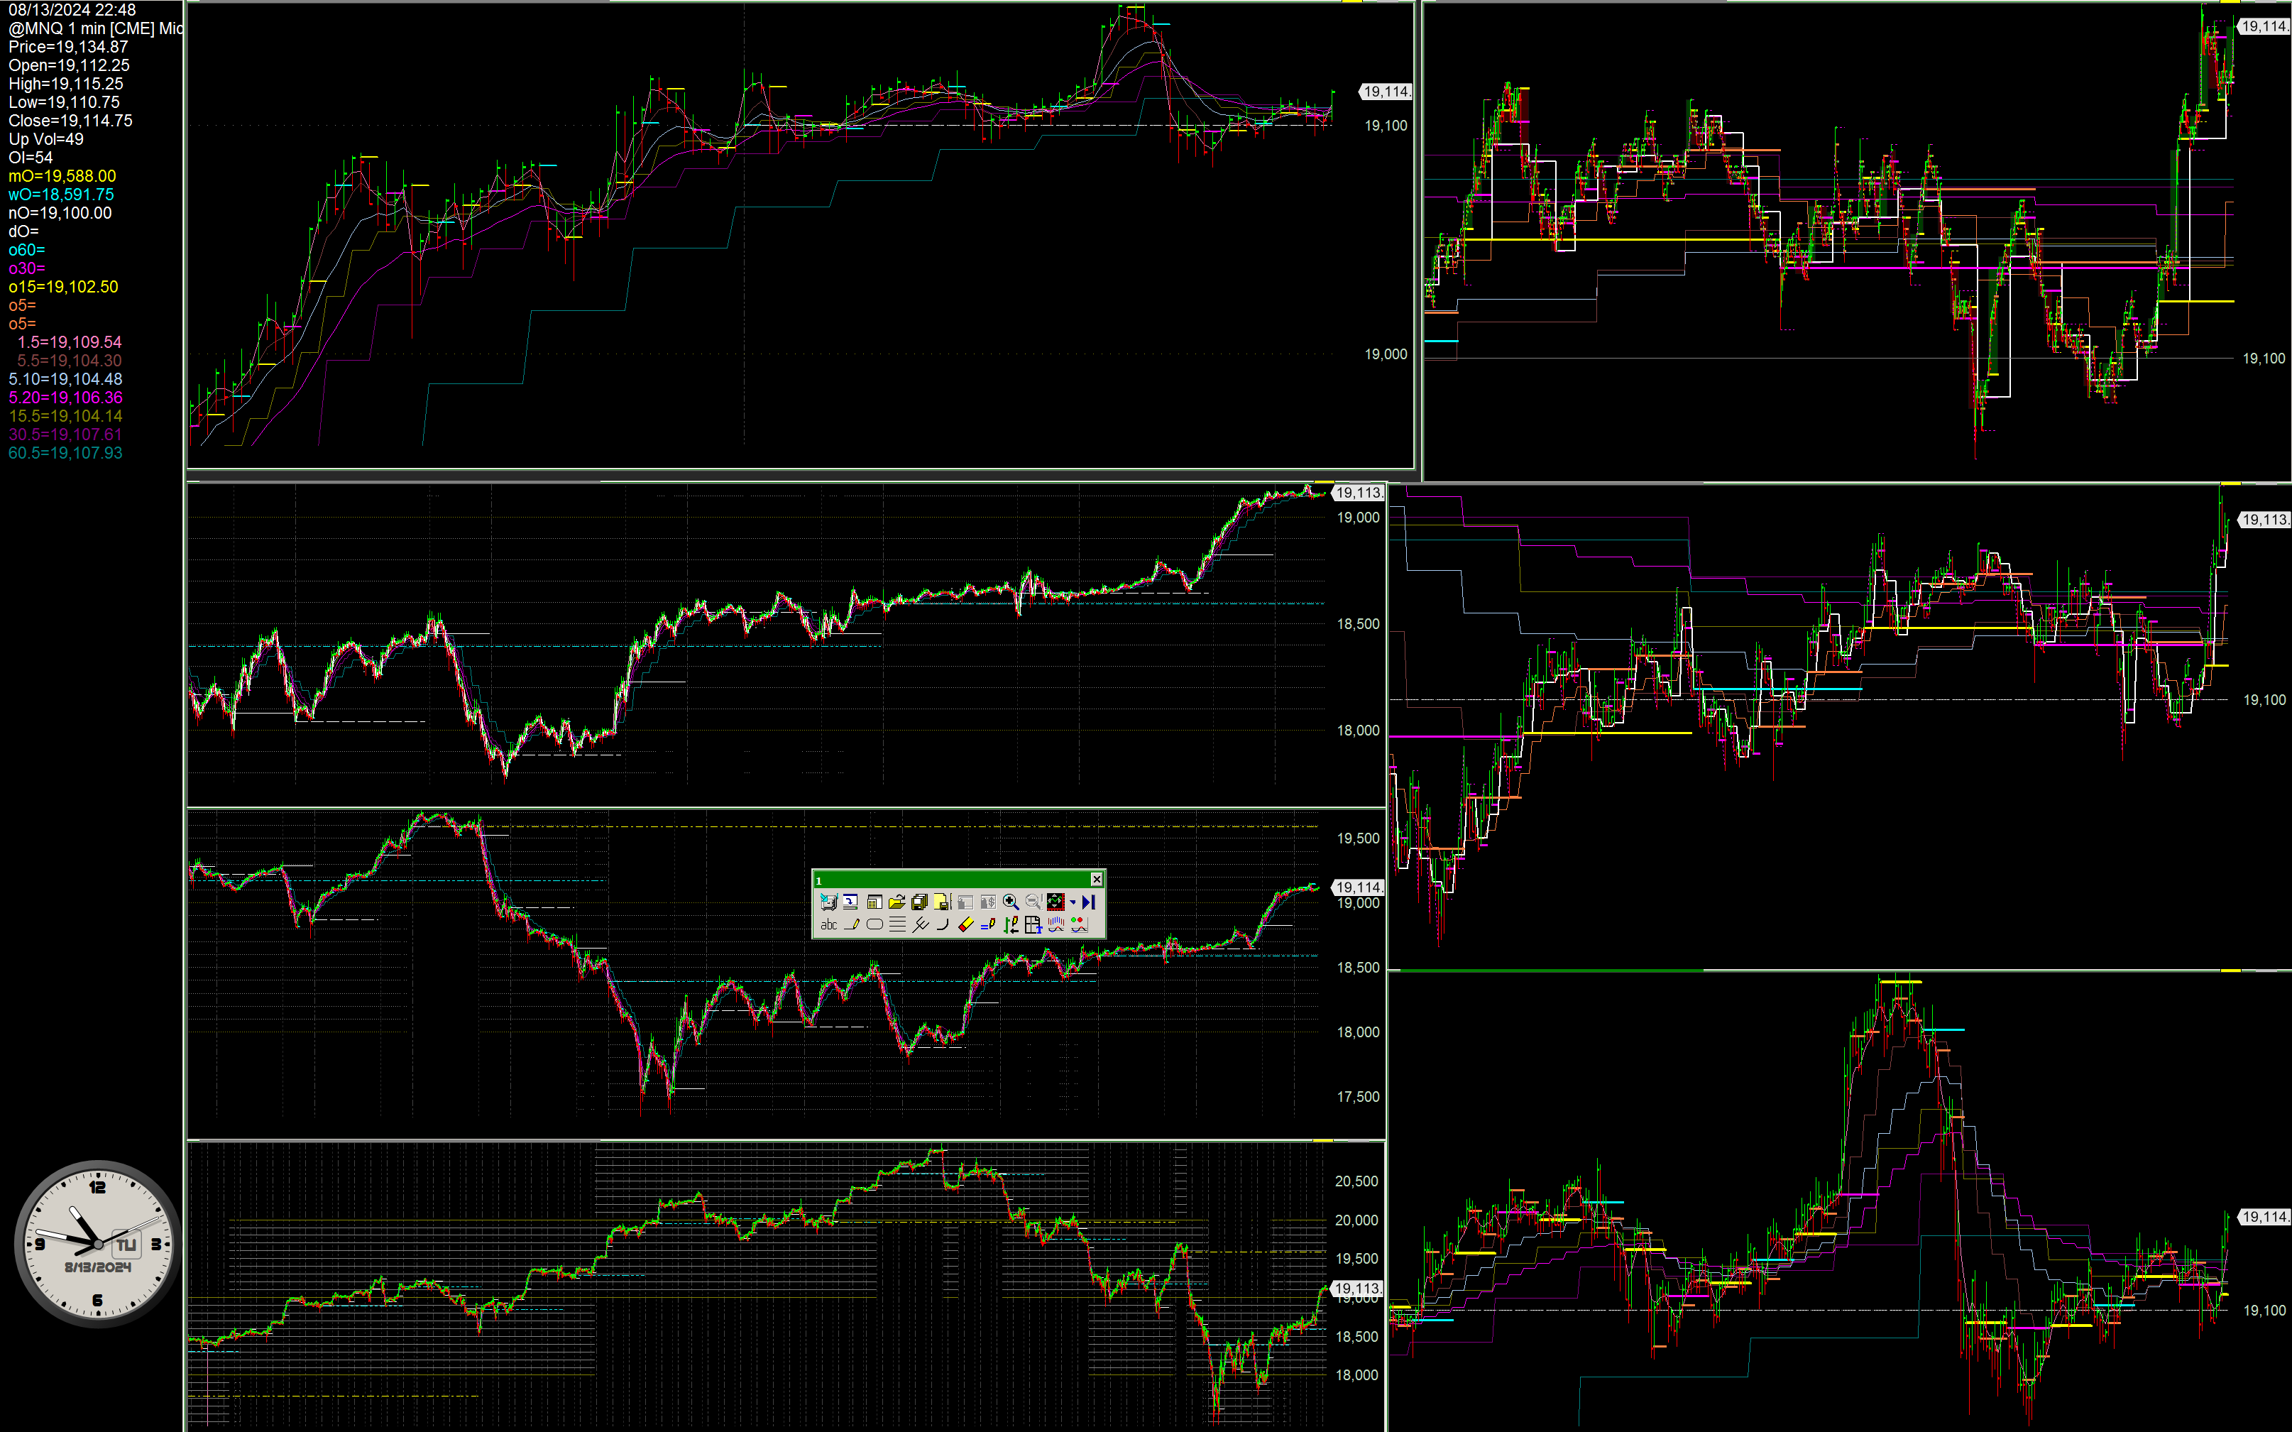The height and width of the screenshot is (1432, 2292).
Task: Click the insert indicator wave icon
Action: 1056,925
